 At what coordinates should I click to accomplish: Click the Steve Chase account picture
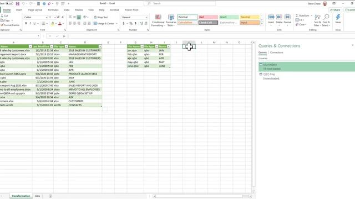(x=325, y=4)
